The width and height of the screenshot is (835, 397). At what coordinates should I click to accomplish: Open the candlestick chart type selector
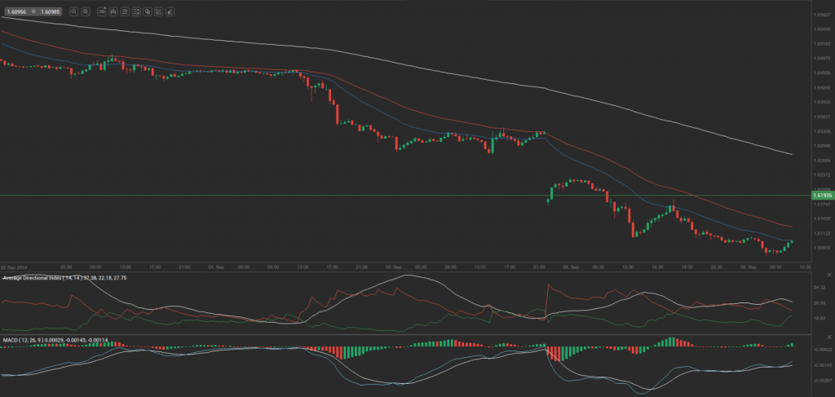point(113,12)
